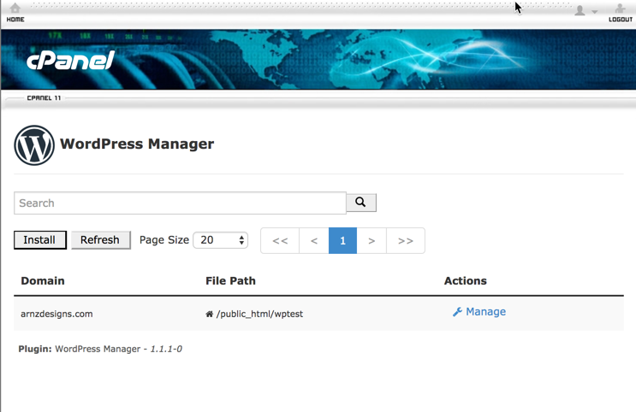
Task: Select page 1 in pagination
Action: point(342,241)
